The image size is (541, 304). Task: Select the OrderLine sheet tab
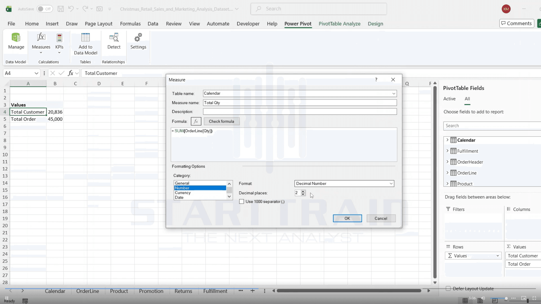[x=87, y=291]
